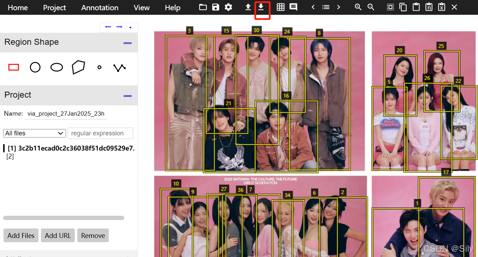Select all regions using the dashed-square icon
Image resolution: width=478 pixels, height=257 pixels.
(390, 7)
